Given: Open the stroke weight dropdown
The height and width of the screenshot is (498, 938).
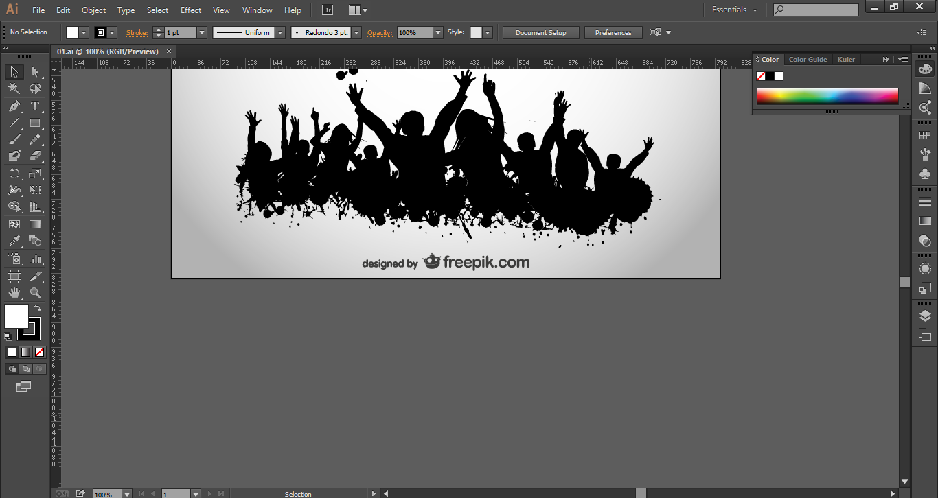Looking at the screenshot, I should click(202, 32).
